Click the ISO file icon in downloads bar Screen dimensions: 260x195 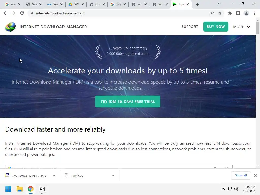pos(7,175)
